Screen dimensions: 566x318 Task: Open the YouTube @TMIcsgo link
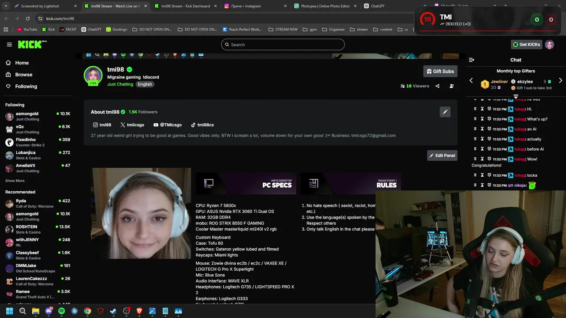click(x=167, y=125)
